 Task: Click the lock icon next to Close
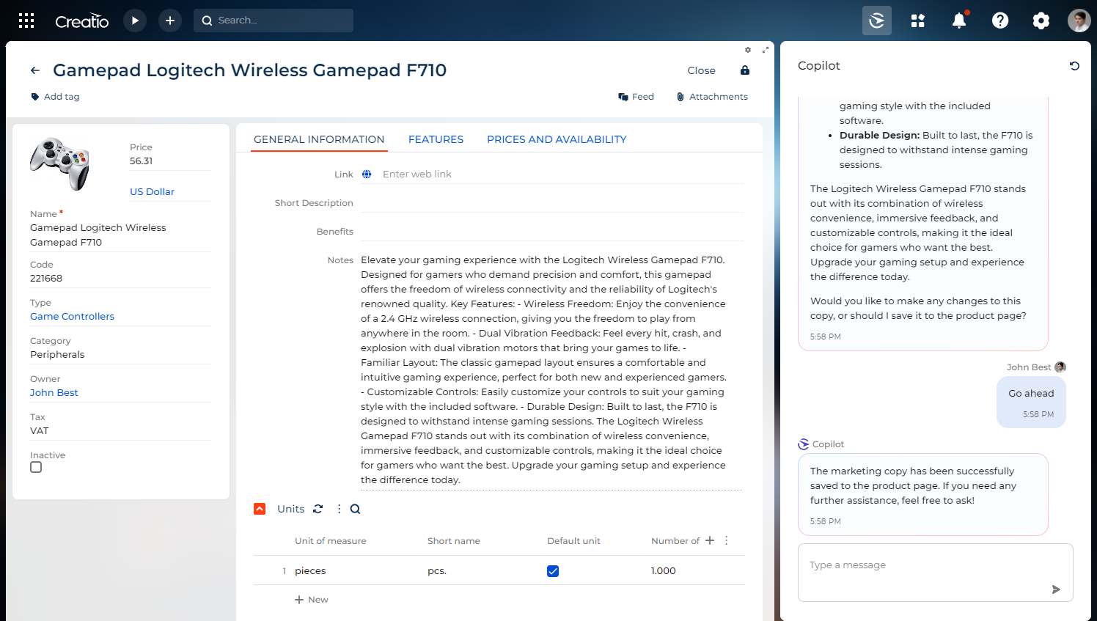(x=745, y=70)
